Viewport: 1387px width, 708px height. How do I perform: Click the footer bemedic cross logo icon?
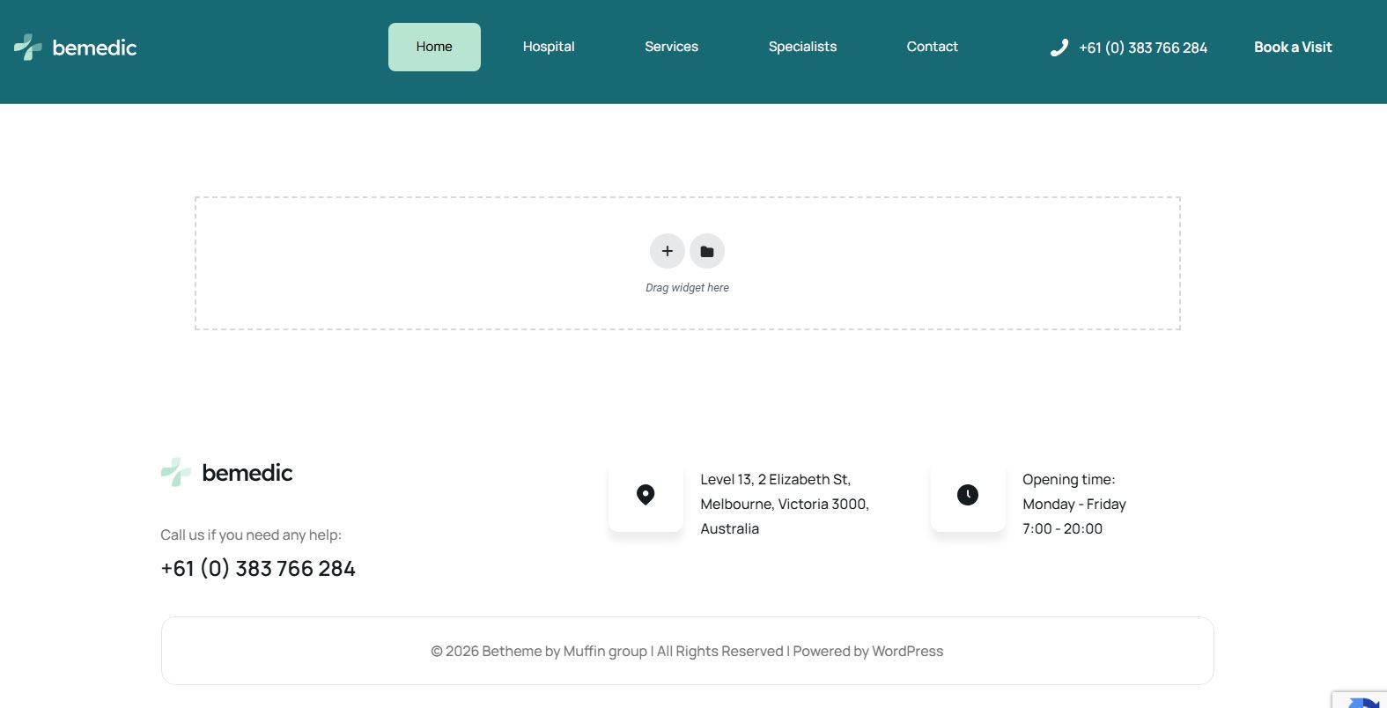pos(176,473)
